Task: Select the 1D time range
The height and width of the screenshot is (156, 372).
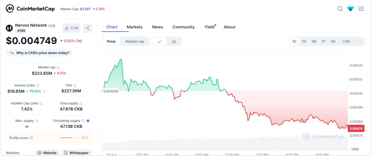Action: click(x=294, y=41)
